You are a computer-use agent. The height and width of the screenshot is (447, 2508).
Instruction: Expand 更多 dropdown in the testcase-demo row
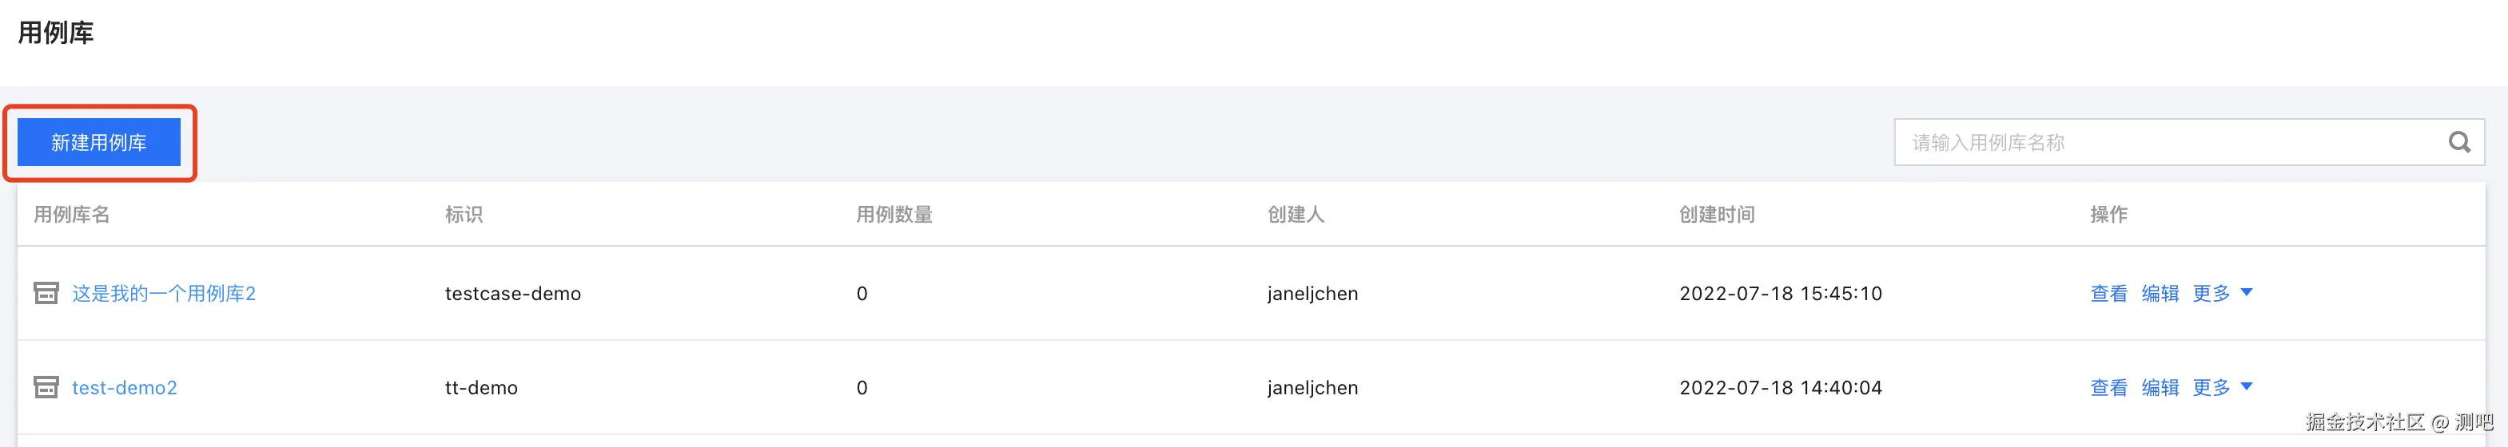click(2222, 294)
